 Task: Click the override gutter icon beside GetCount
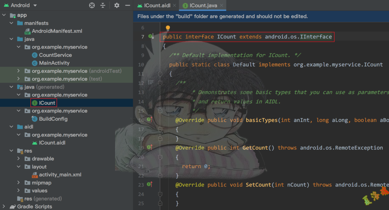pyautogui.click(x=149, y=148)
